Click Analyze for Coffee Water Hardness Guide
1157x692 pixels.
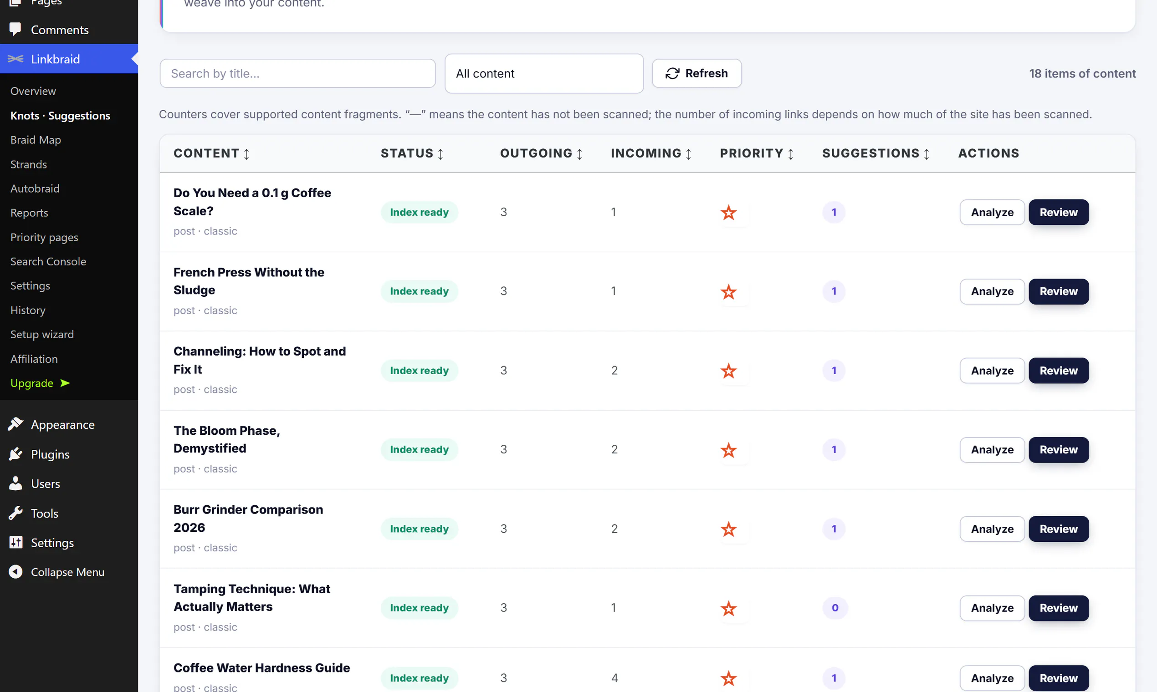[x=992, y=678]
